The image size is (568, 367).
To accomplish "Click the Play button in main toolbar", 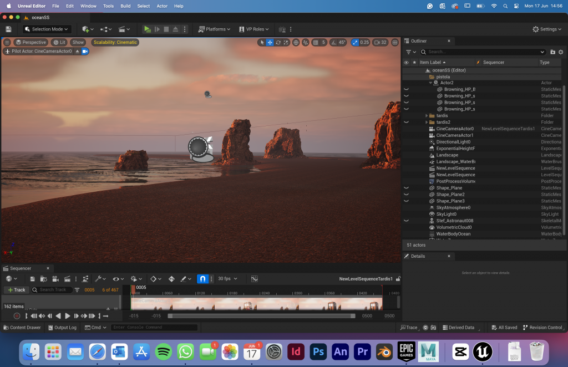I will [147, 29].
